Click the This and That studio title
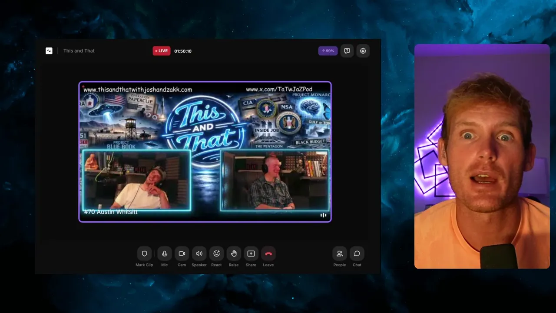The image size is (556, 313). (x=79, y=51)
